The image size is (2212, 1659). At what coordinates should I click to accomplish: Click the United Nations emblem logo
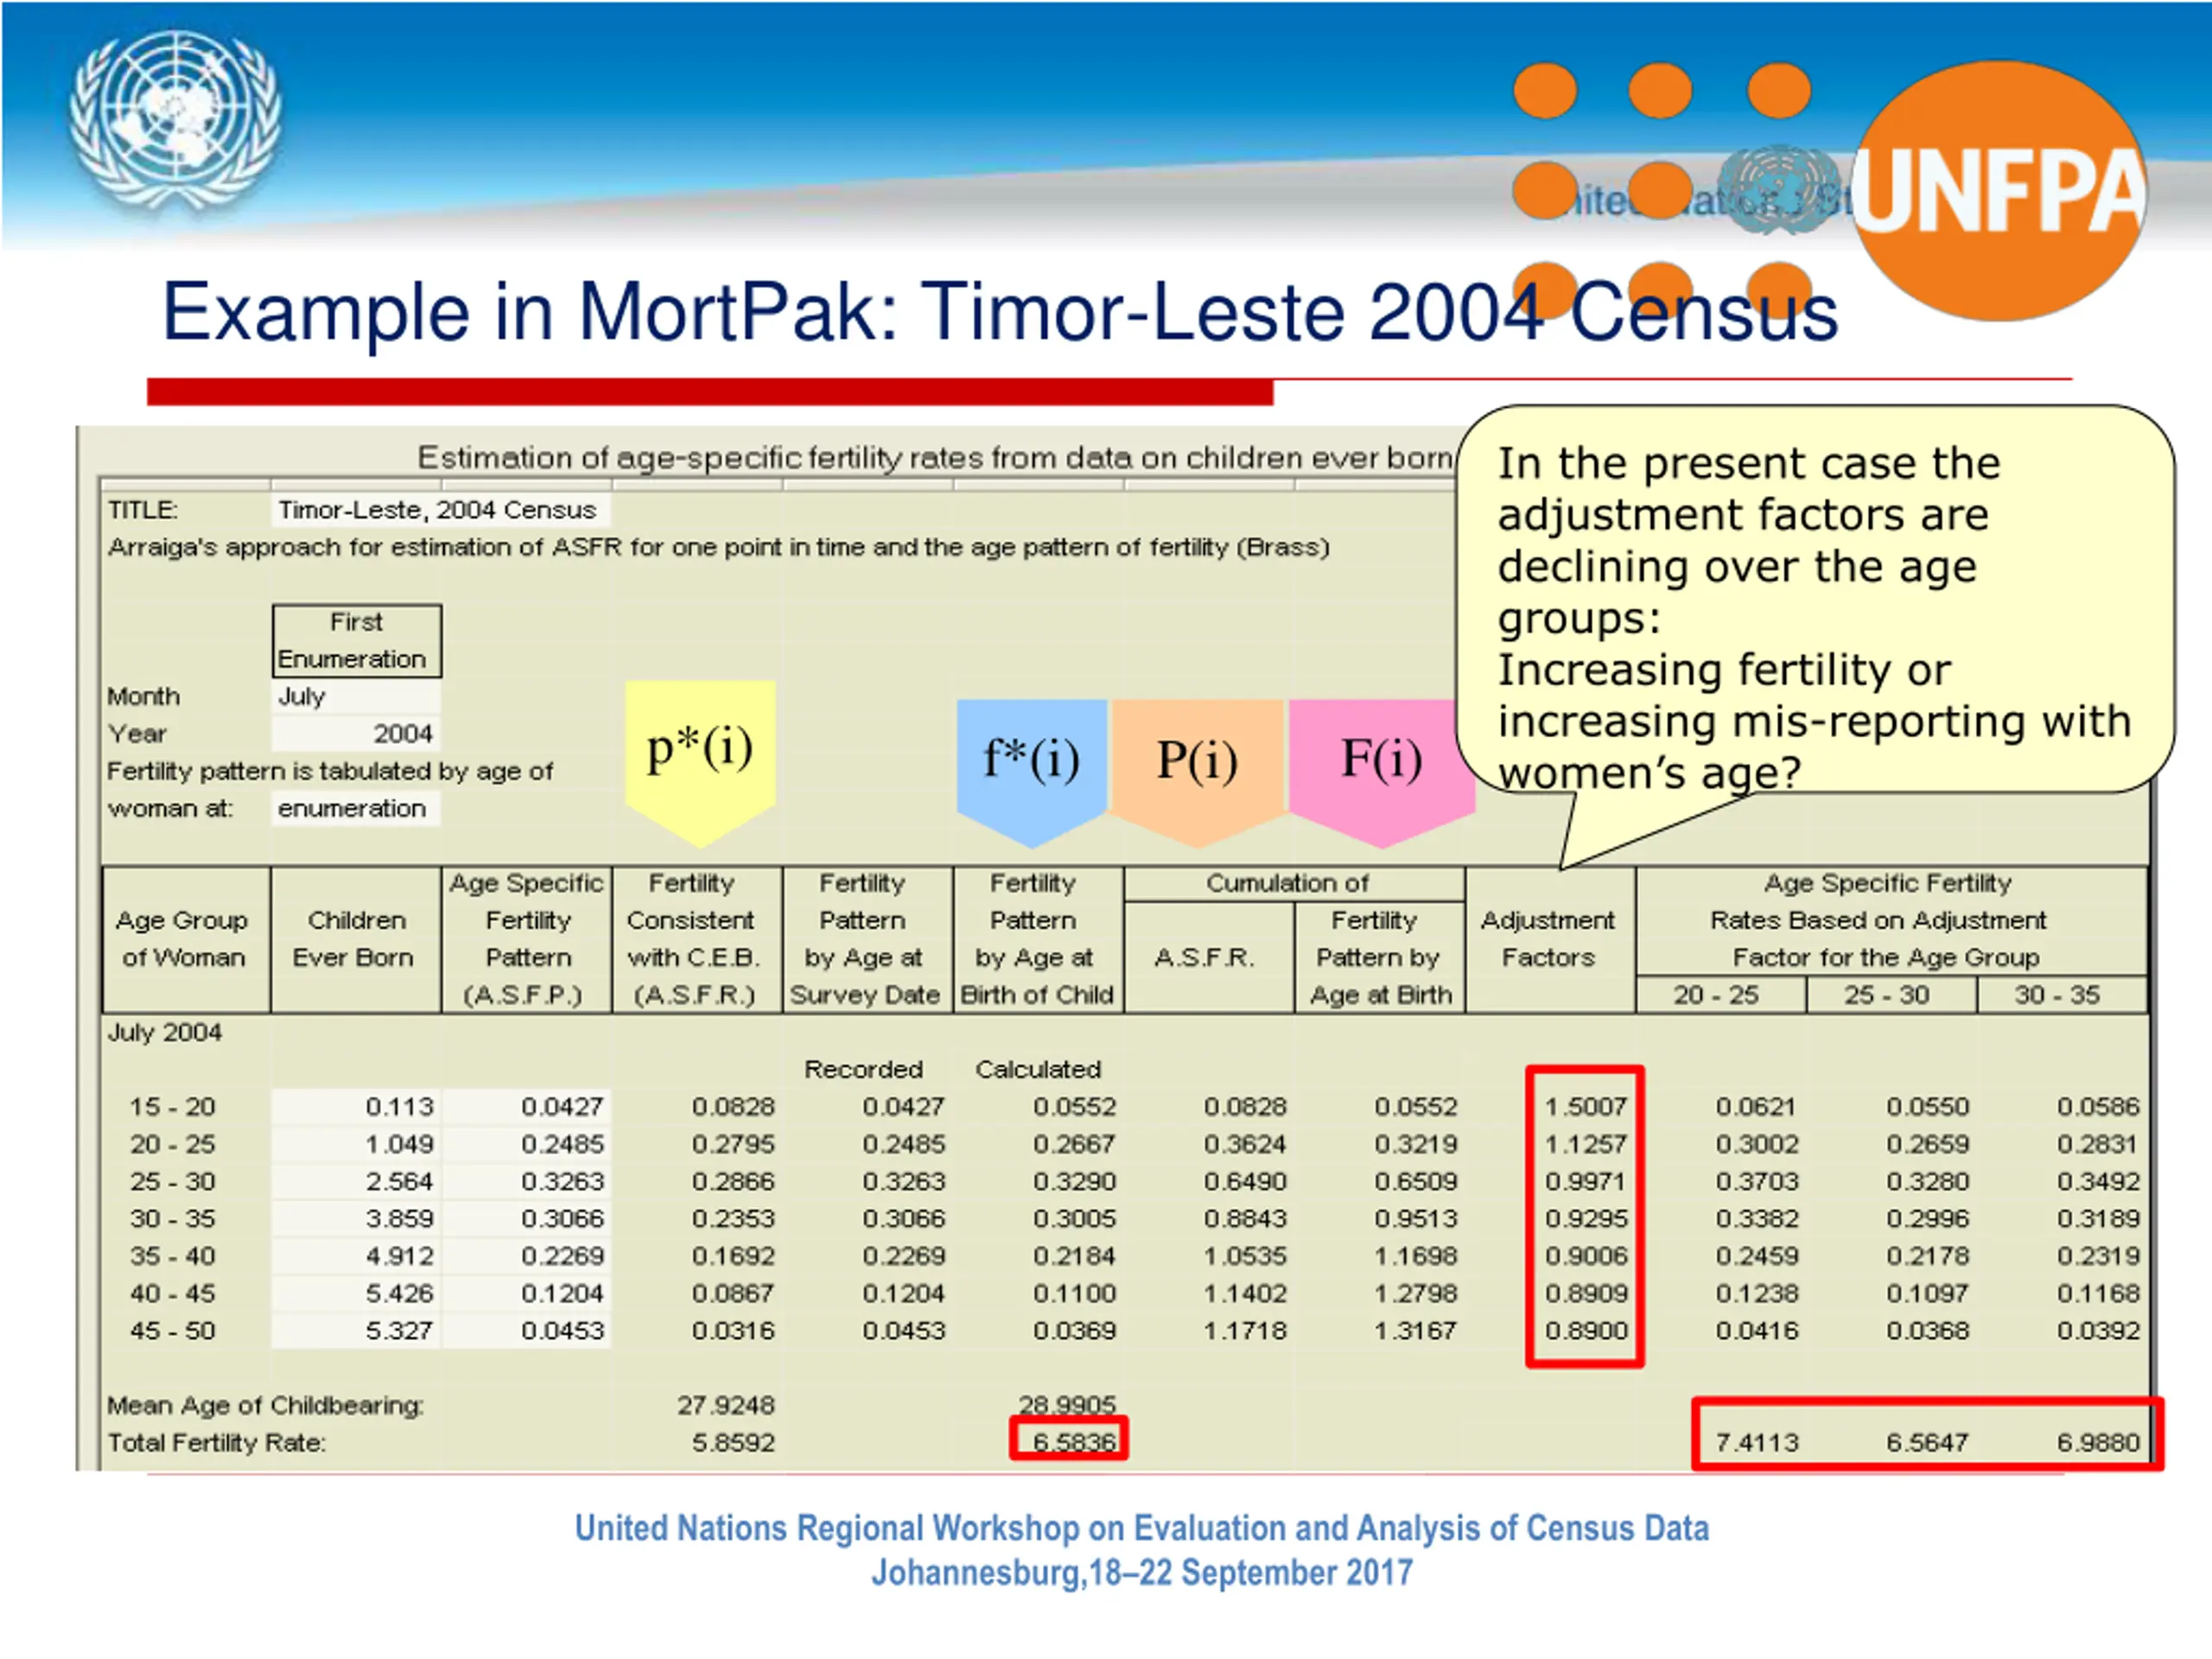tap(176, 123)
